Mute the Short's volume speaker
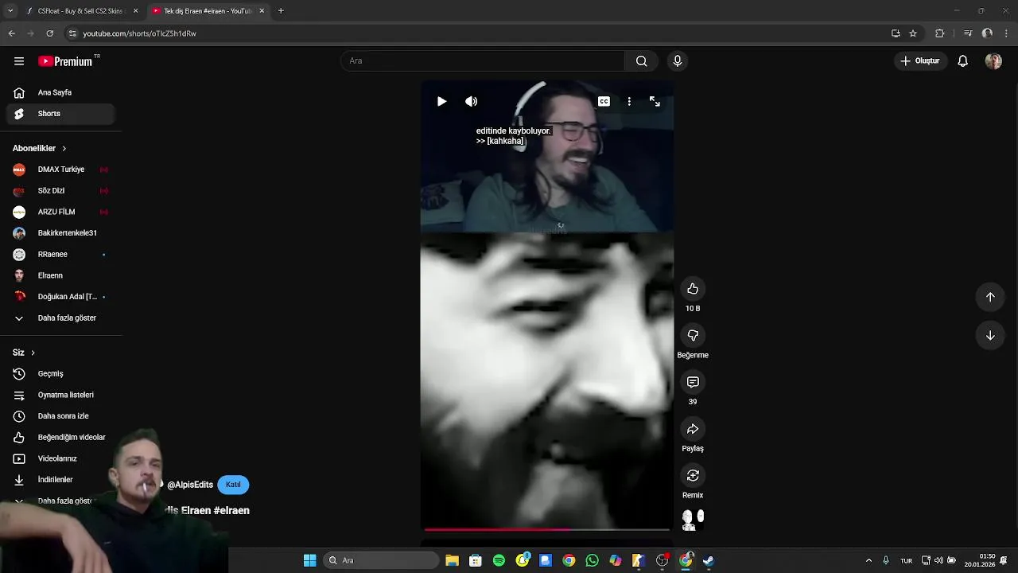 pos(472,101)
